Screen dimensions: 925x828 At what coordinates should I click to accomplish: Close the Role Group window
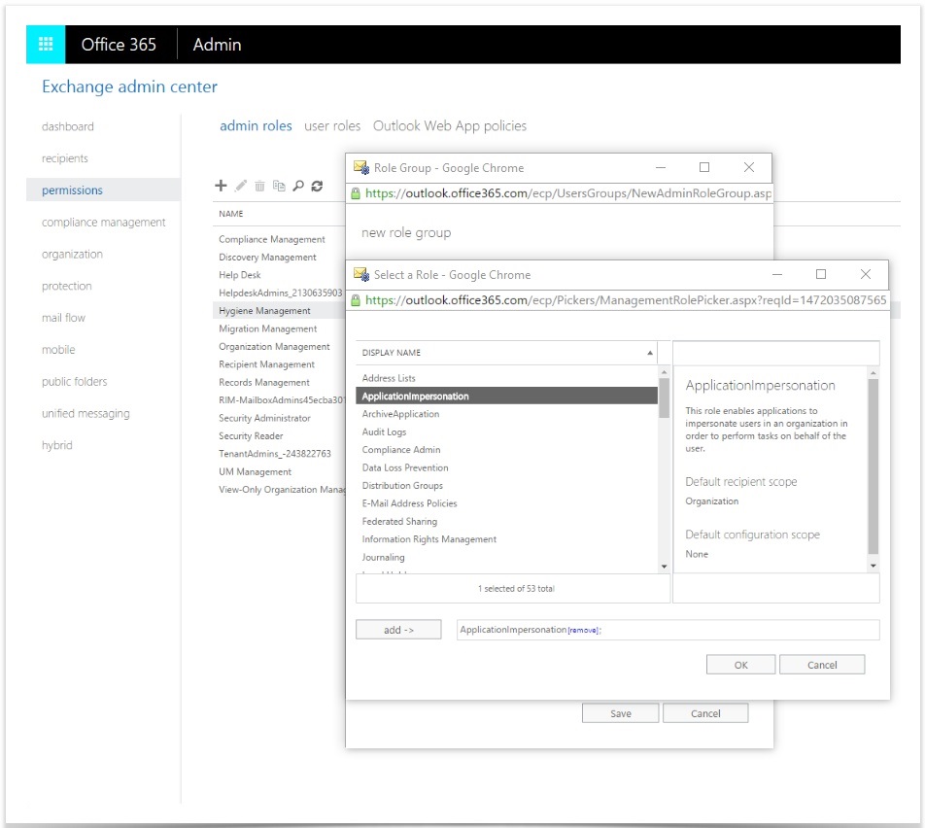click(749, 167)
